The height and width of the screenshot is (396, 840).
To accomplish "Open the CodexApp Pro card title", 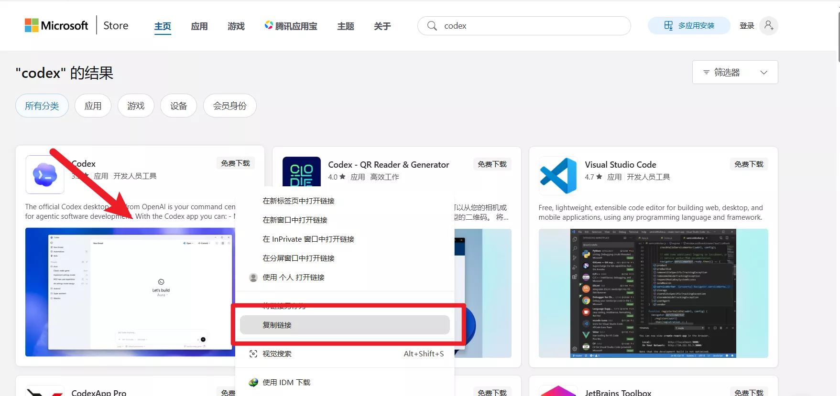I will [99, 393].
